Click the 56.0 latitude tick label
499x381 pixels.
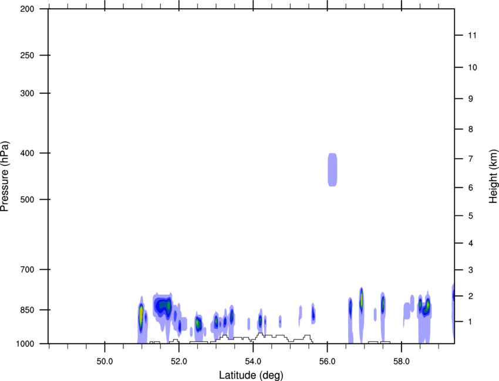[327, 362]
